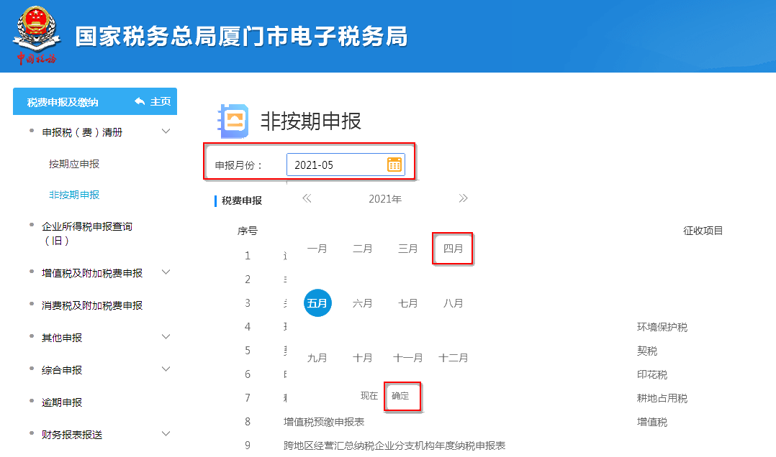Viewport: 776px width, 457px height.
Task: Open 非按期申报 in the sidebar
Action: (74, 195)
